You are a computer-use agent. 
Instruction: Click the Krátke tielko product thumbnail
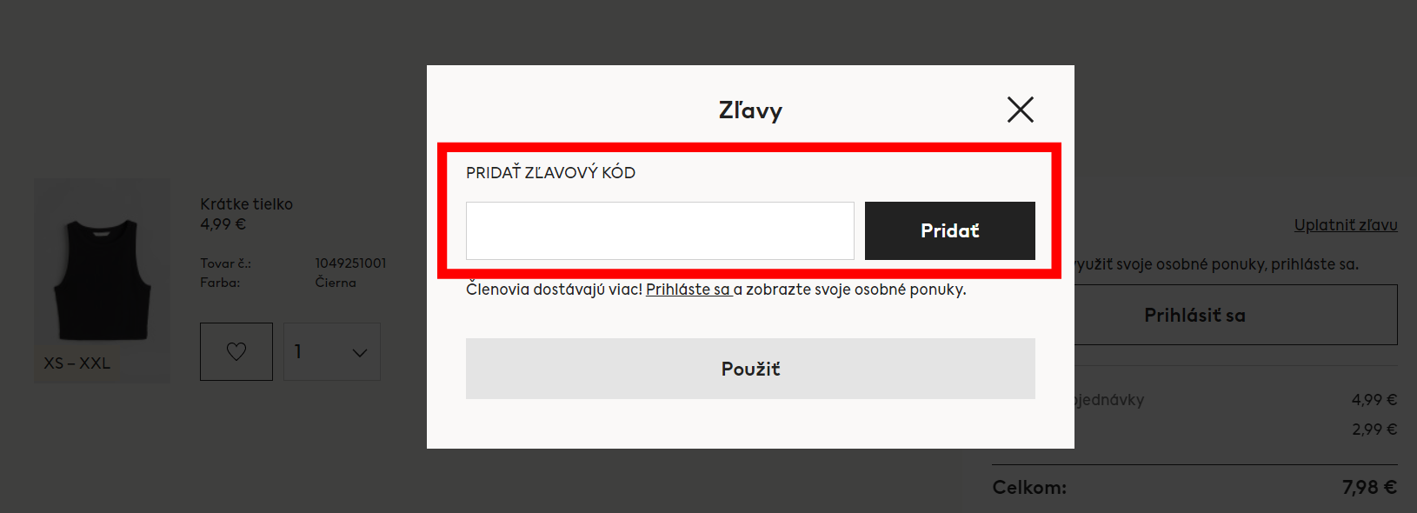tap(102, 280)
